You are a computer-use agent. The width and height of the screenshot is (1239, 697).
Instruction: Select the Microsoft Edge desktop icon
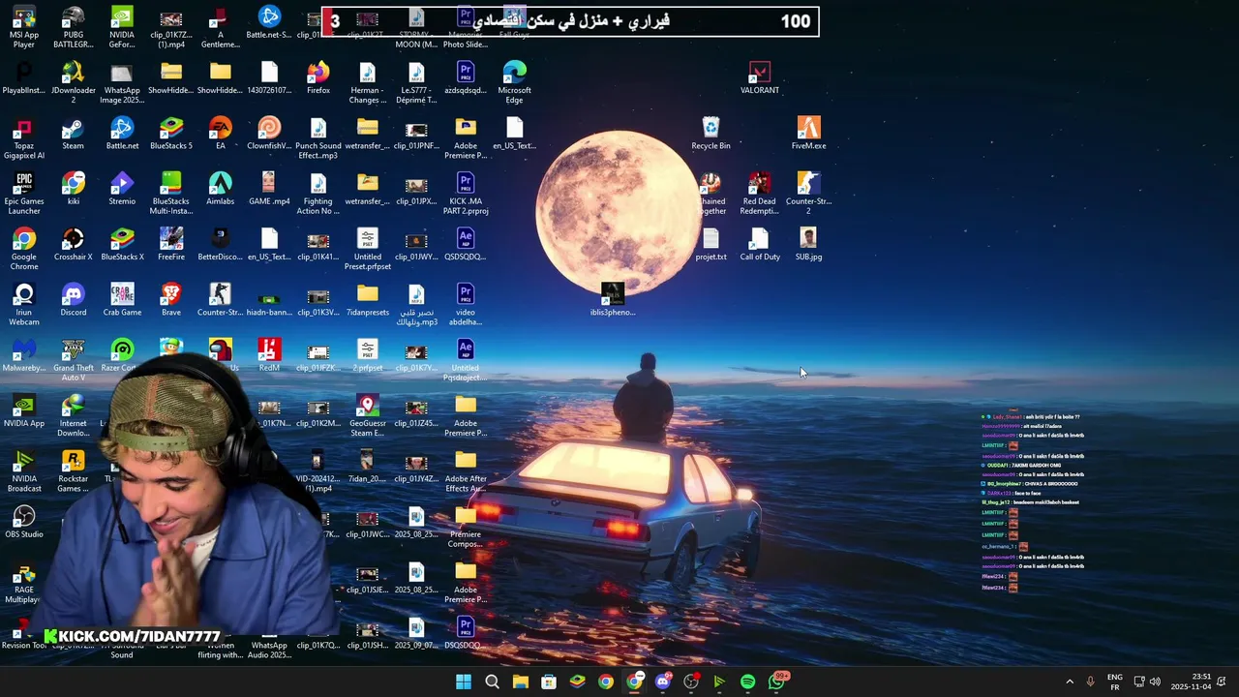coord(515,82)
